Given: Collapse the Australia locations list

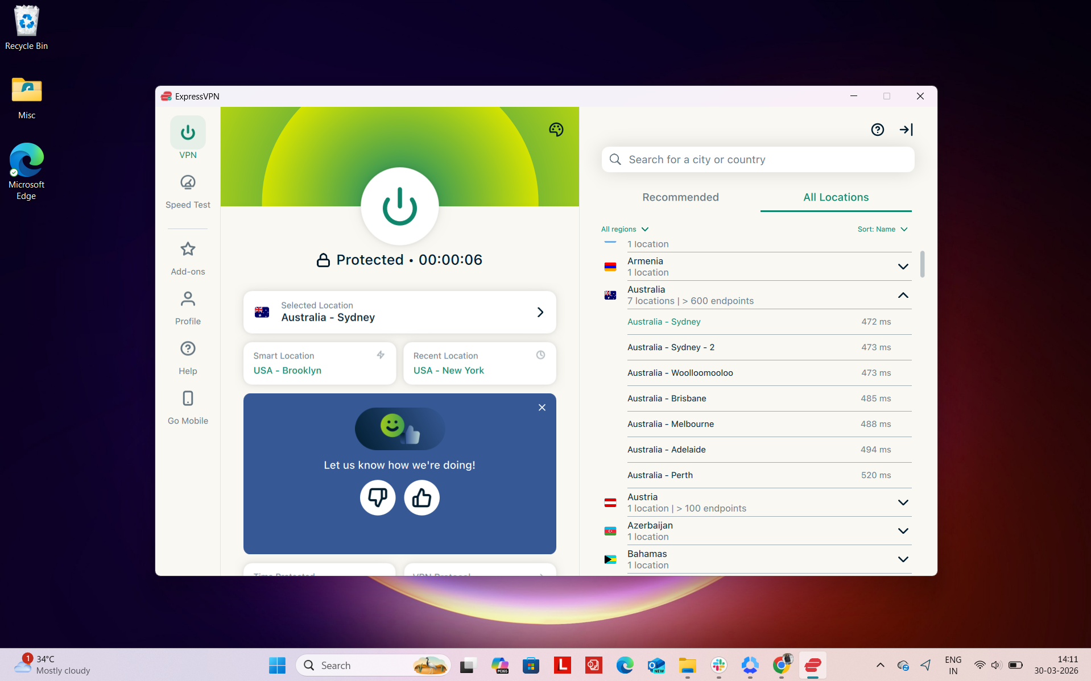Looking at the screenshot, I should point(903,295).
